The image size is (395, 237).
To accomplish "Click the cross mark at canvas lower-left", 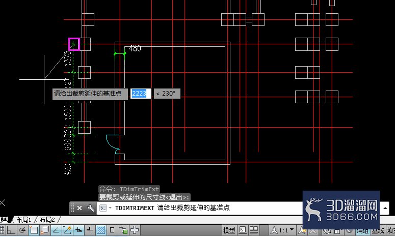I will click(x=2, y=203).
